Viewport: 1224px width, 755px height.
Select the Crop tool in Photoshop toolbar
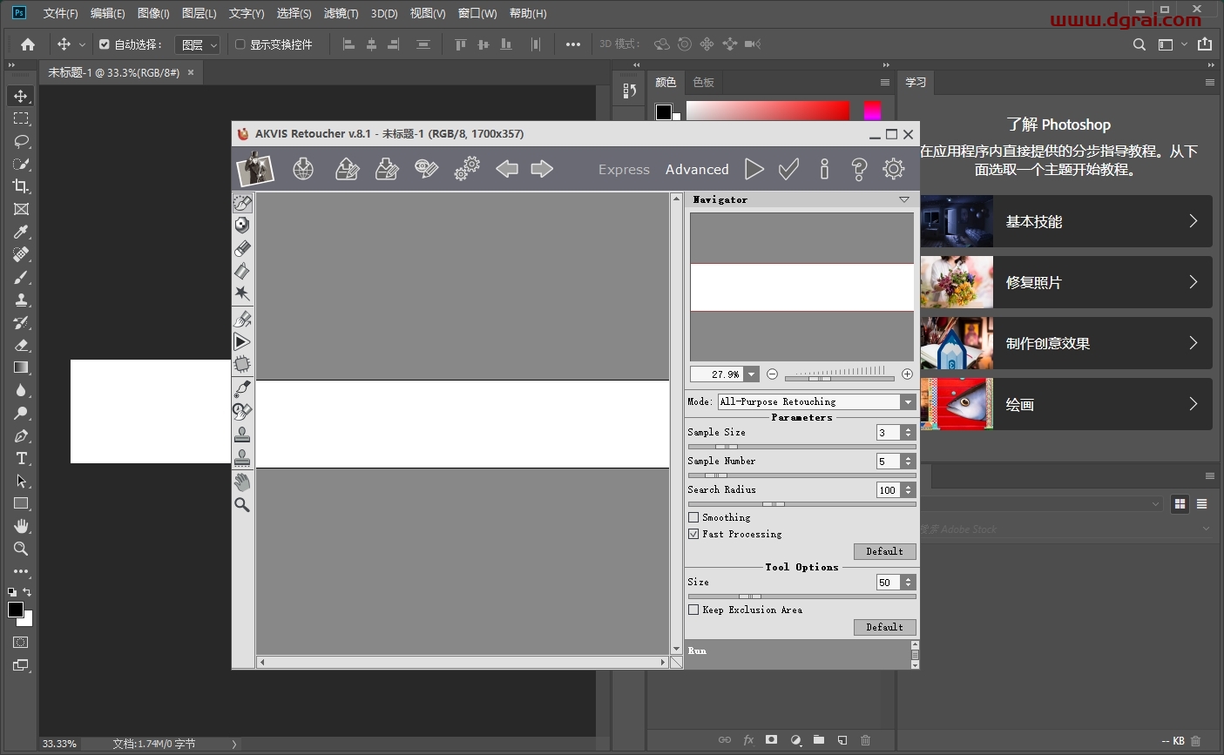coord(21,186)
